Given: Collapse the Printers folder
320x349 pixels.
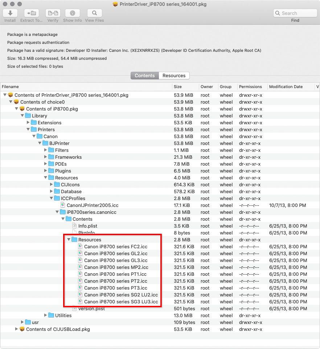Looking at the screenshot, I should (28, 129).
